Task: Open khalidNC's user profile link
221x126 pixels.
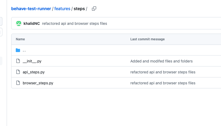Action: pyautogui.click(x=32, y=23)
